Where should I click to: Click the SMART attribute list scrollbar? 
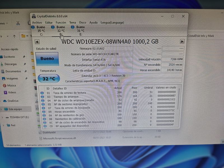[x=178, y=99]
